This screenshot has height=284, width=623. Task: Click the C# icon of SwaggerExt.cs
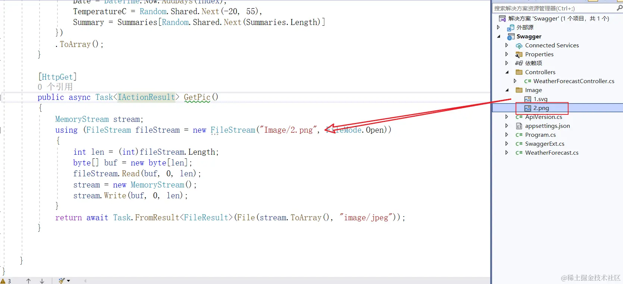point(519,144)
